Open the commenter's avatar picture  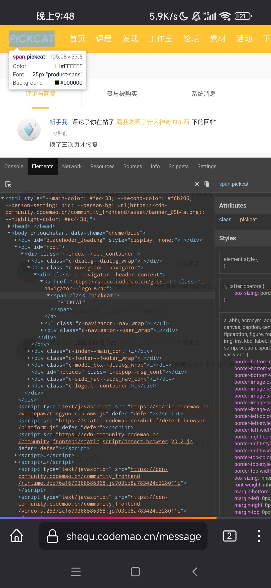click(29, 129)
